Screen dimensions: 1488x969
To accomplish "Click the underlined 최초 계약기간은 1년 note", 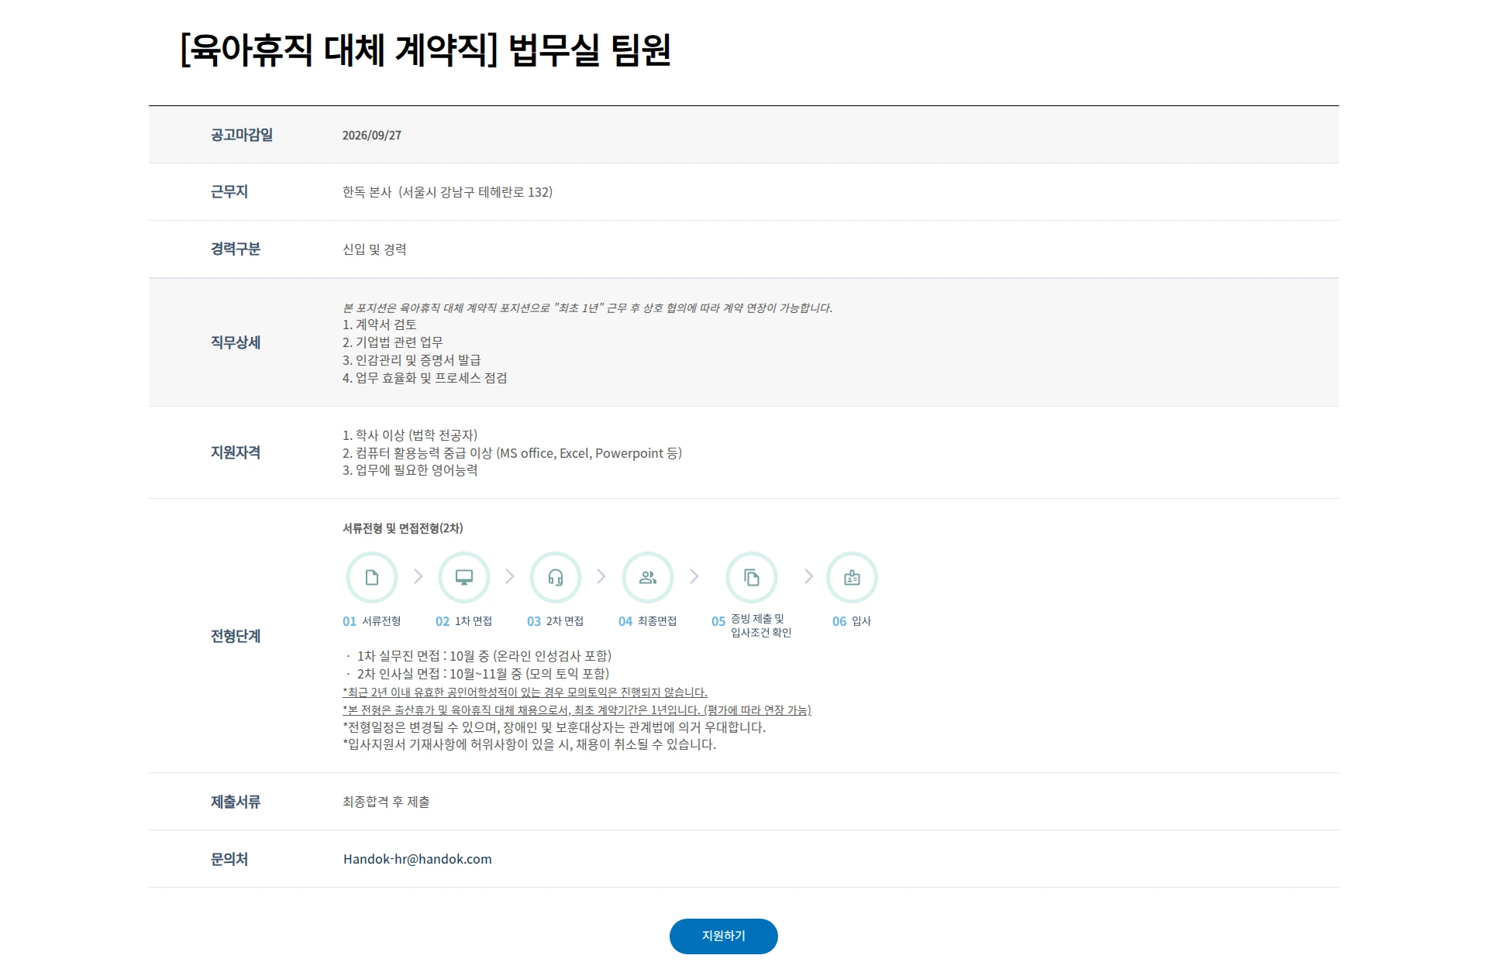I will (x=577, y=710).
